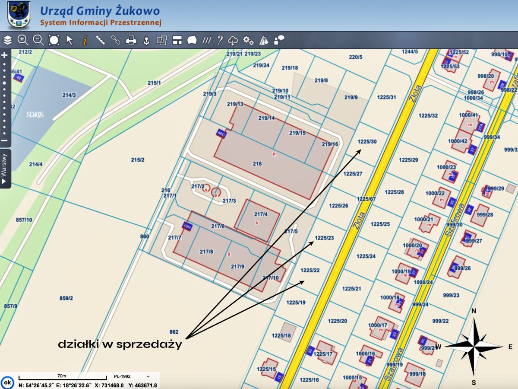Open the PL-1992 coordinate system dropdown
Viewport: 518px width, 389px height.
coord(132,376)
